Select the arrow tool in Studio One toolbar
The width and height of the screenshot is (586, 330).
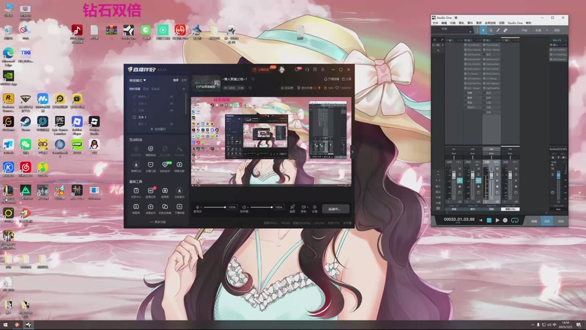pos(483,30)
